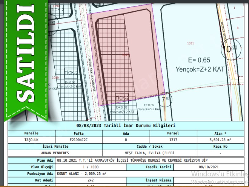Click the large Yençok=Z+2 KAT label
This screenshot has width=249, height=187.
(200, 69)
